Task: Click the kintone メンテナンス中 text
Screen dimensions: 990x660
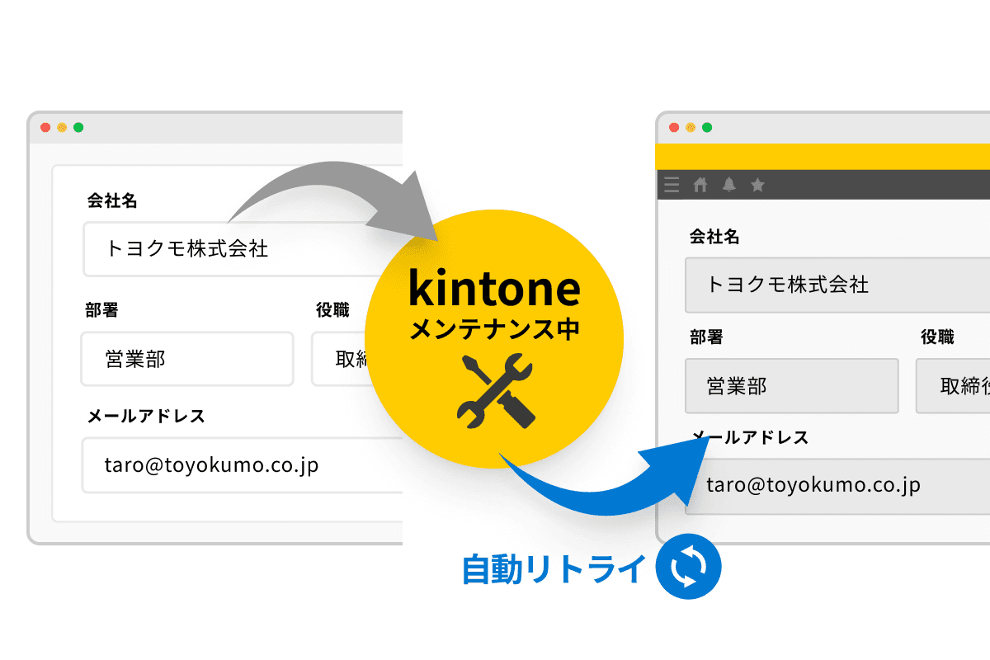Action: pyautogui.click(x=493, y=307)
